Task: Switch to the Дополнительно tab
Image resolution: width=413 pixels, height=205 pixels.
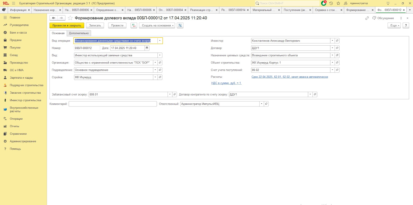Action: tap(79, 33)
